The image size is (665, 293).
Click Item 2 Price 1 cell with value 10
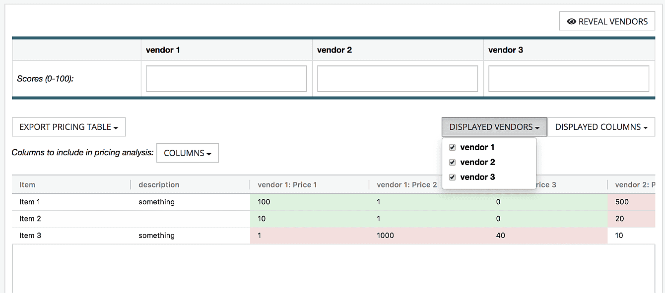click(310, 219)
